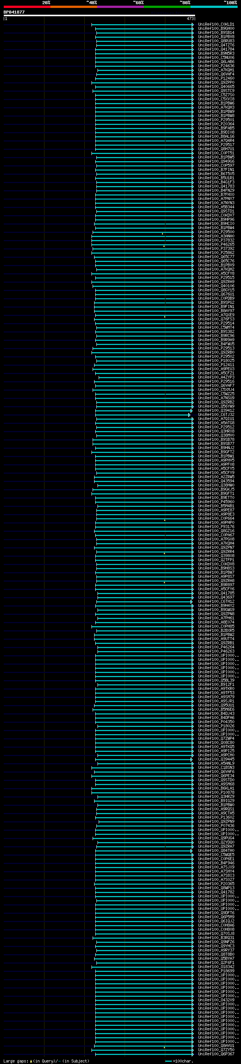Select the UniRef100_P18699 label
Screen dimensions: 241x1064
[216, 971]
